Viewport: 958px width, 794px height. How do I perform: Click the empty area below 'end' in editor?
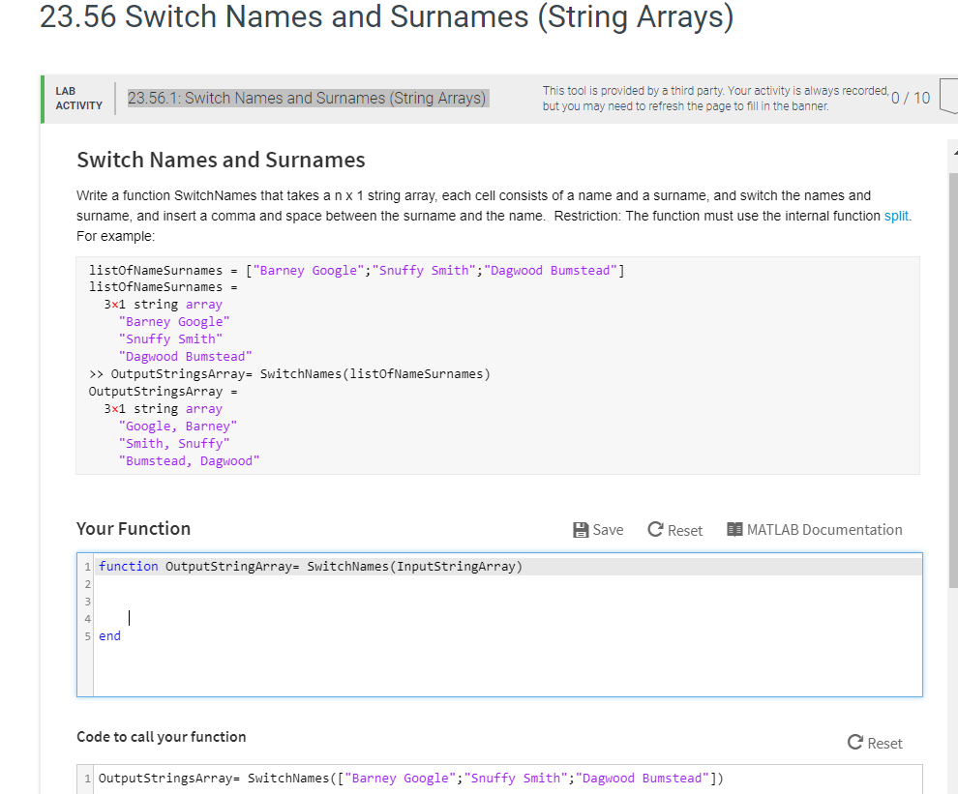tap(484, 667)
